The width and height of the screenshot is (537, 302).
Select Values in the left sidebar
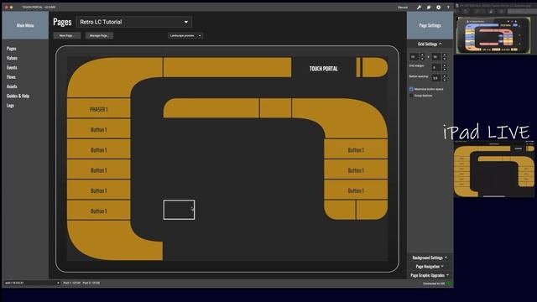tap(12, 58)
